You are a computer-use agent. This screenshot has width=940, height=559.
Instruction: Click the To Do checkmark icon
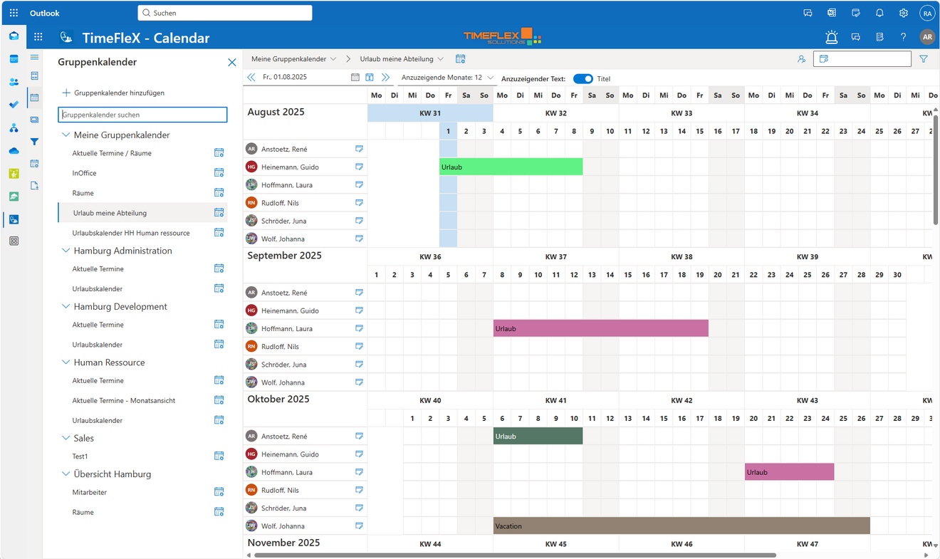coord(14,105)
